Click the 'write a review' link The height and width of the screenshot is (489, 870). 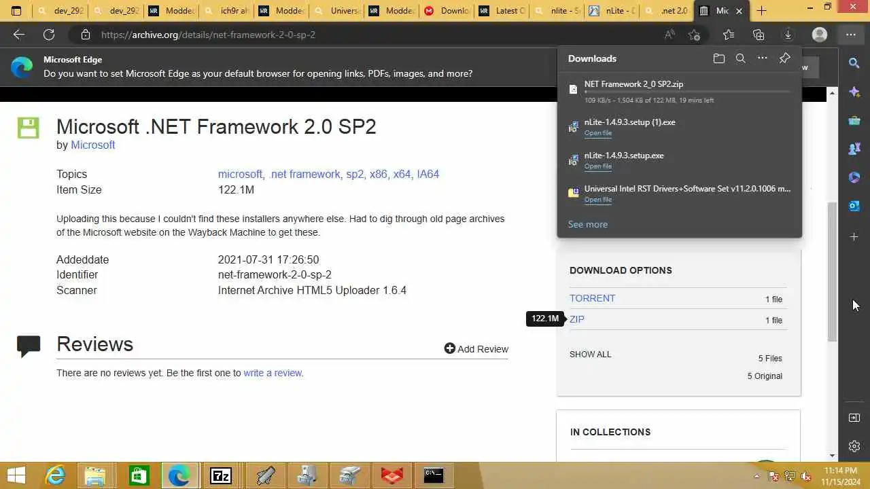273,373
